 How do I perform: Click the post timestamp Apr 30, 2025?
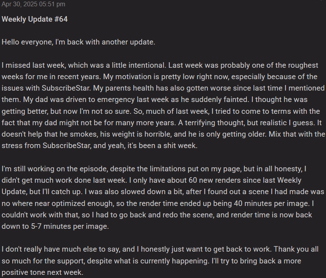click(33, 4)
